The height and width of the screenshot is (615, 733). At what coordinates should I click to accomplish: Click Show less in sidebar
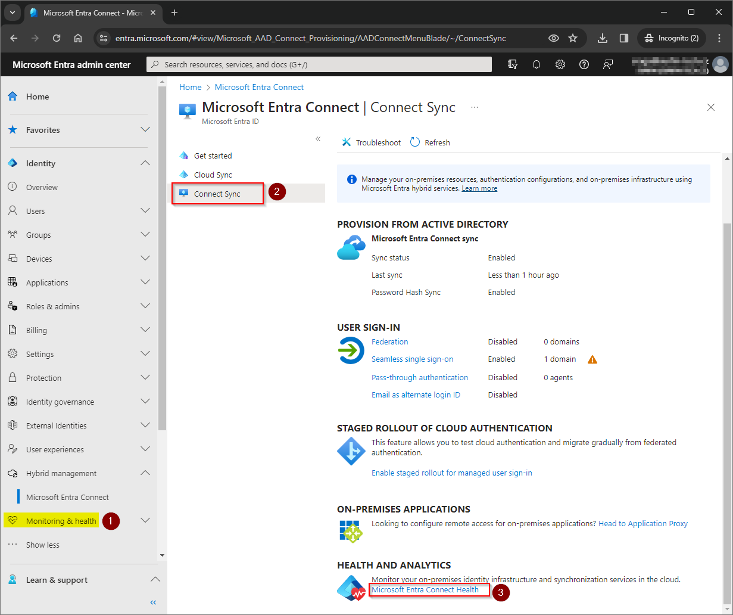point(43,545)
